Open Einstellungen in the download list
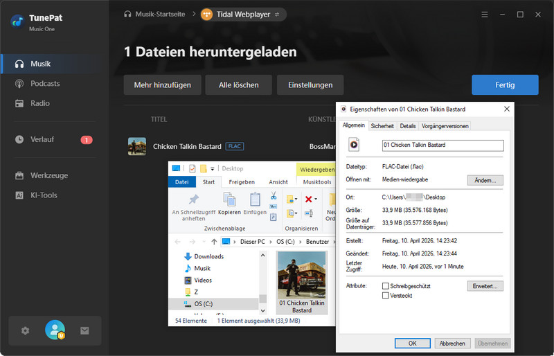This screenshot has height=356, width=554. click(310, 85)
